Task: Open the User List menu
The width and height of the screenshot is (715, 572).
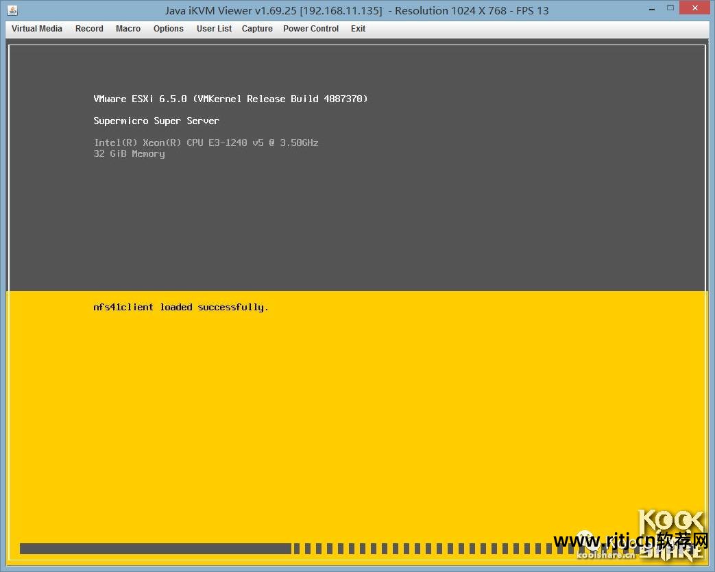Action: click(215, 29)
